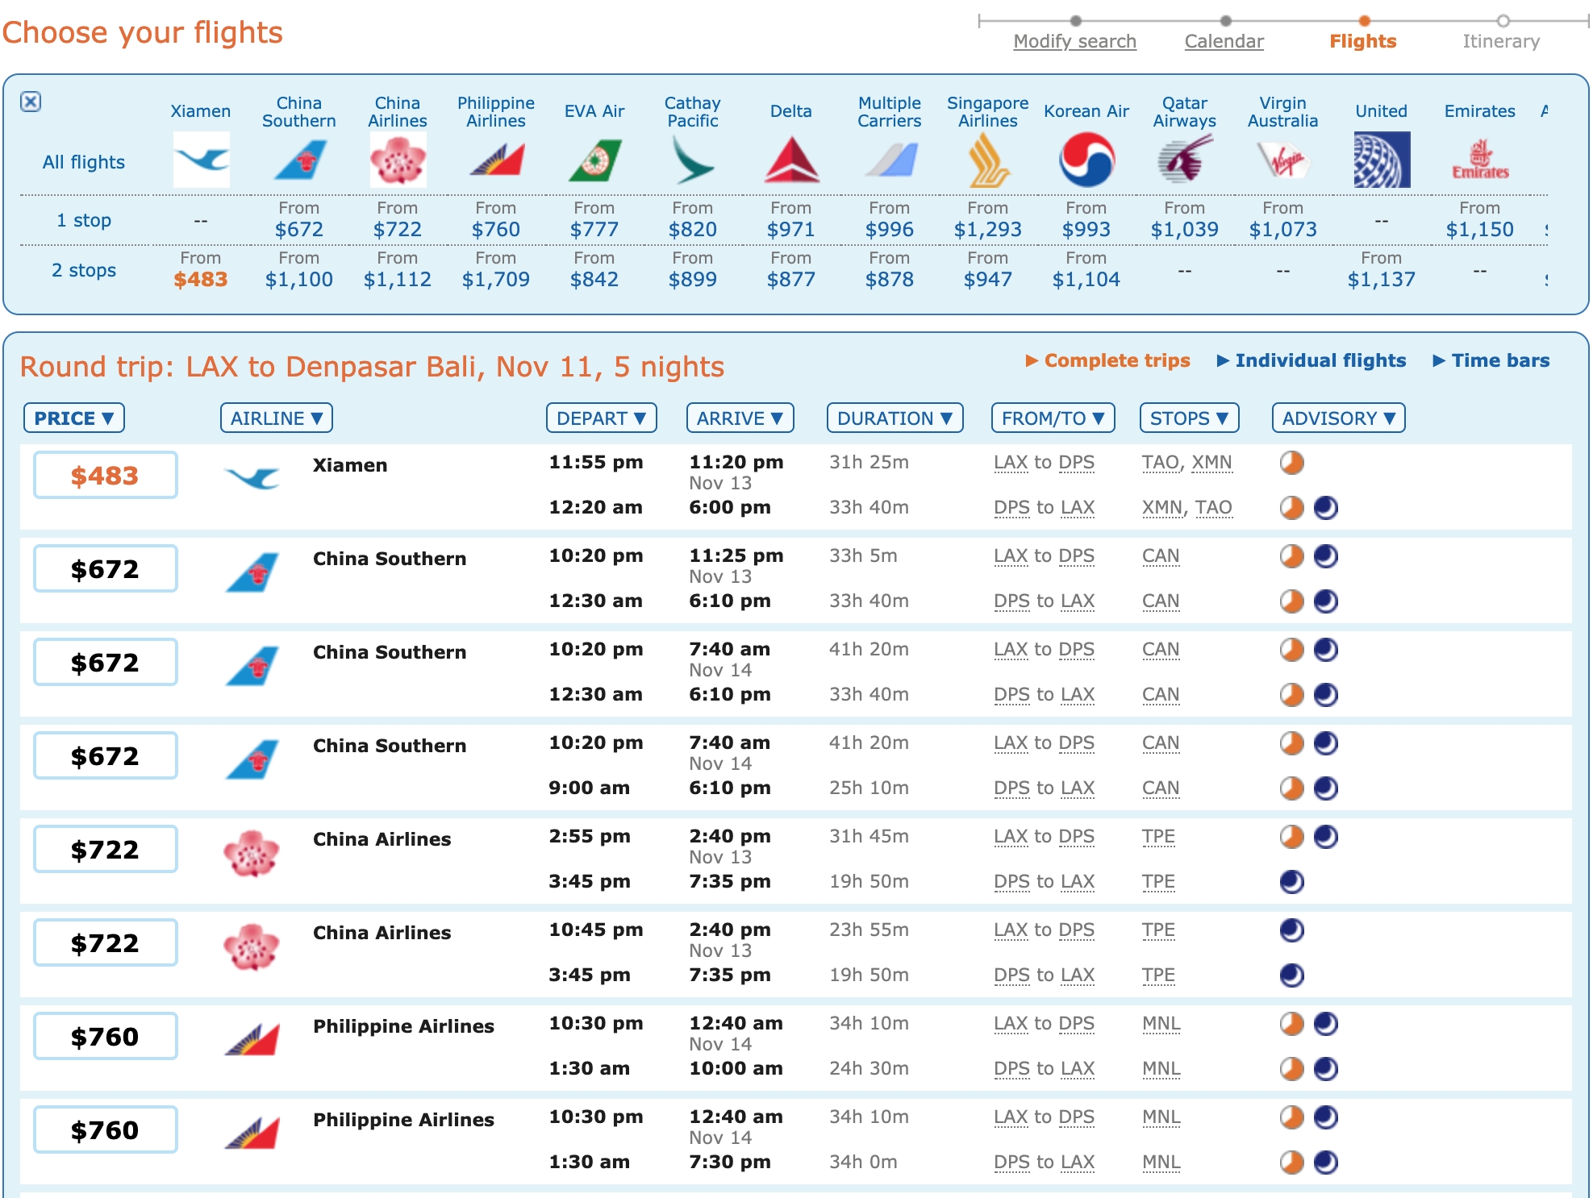Click the Itinerary progress circle marker
The image size is (1593, 1198).
[1503, 21]
